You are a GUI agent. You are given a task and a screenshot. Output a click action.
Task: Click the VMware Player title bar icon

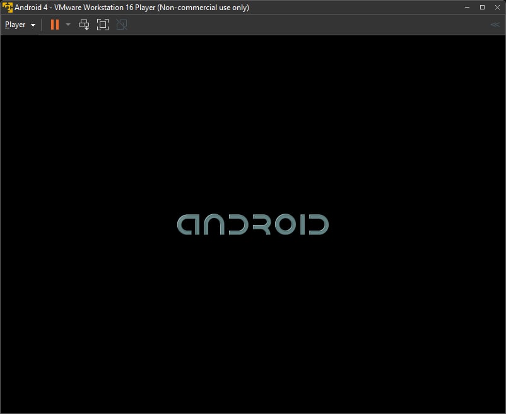(x=7, y=8)
